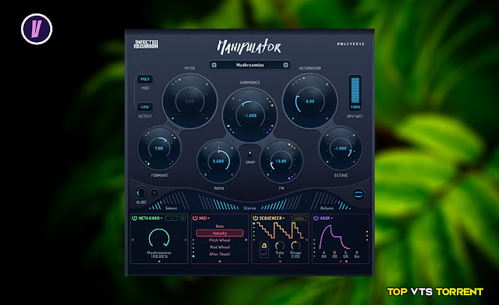The width and height of the screenshot is (499, 305).
Task: Click the icon below the metronome
Action: [264, 253]
